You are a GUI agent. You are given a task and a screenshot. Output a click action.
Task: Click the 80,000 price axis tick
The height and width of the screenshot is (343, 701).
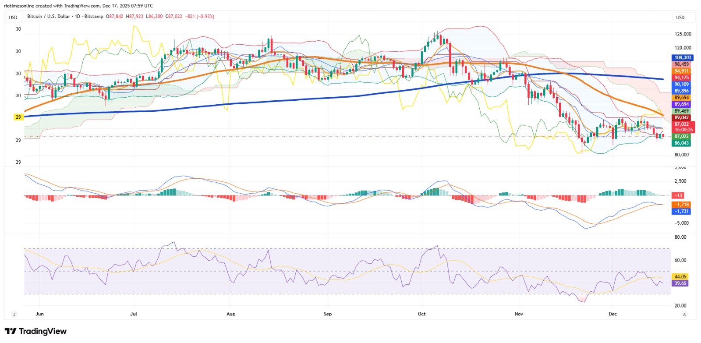(x=681, y=155)
